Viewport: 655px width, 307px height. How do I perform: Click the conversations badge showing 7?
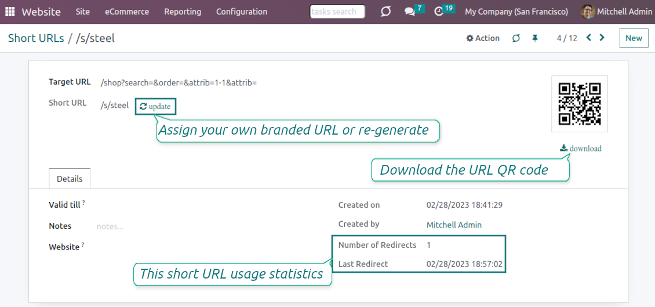(419, 8)
